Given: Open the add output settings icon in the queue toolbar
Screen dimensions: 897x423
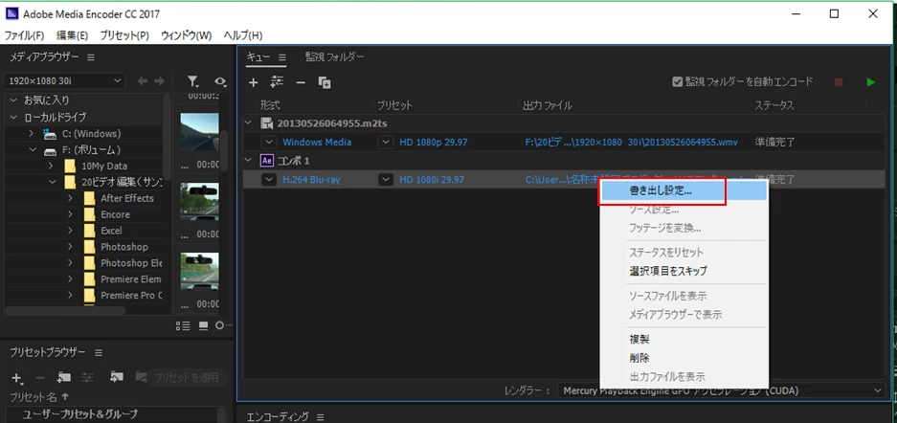Looking at the screenshot, I should [x=278, y=82].
